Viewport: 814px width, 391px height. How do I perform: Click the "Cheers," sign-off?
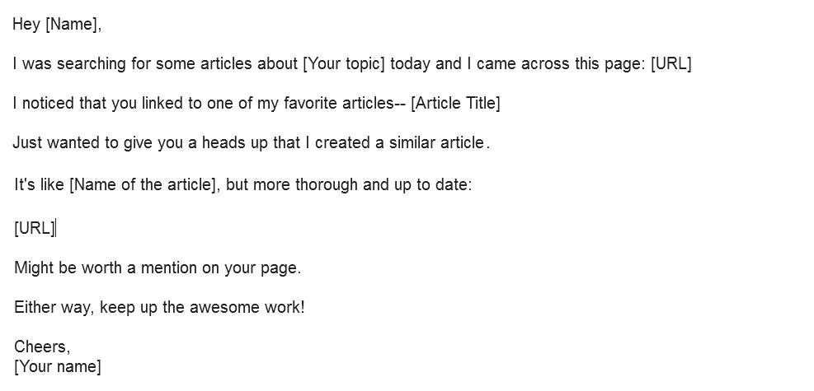(41, 347)
